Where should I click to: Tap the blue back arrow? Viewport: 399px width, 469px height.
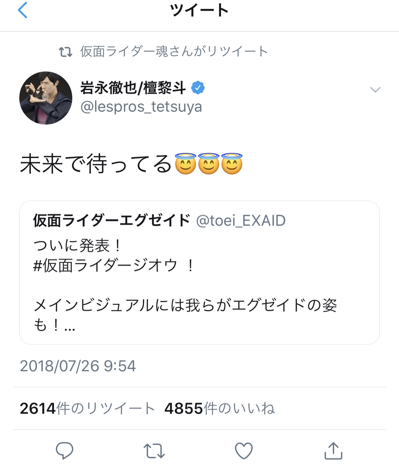click(22, 10)
